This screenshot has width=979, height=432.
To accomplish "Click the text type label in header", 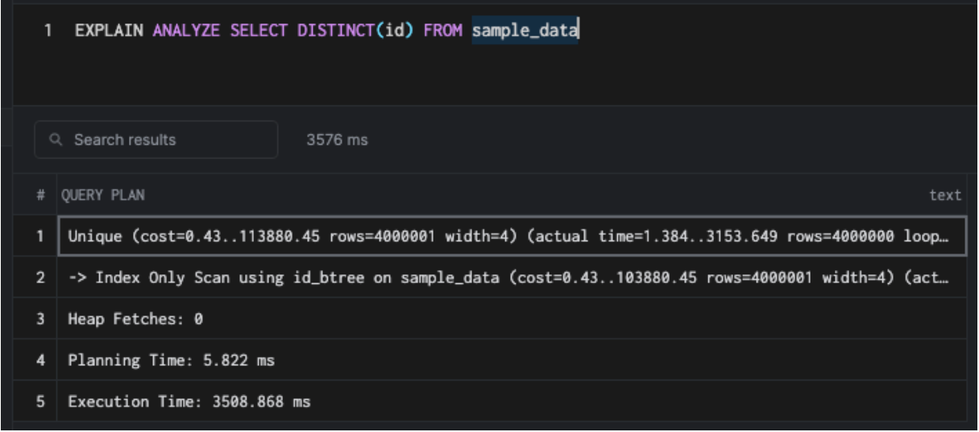I will click(x=945, y=195).
